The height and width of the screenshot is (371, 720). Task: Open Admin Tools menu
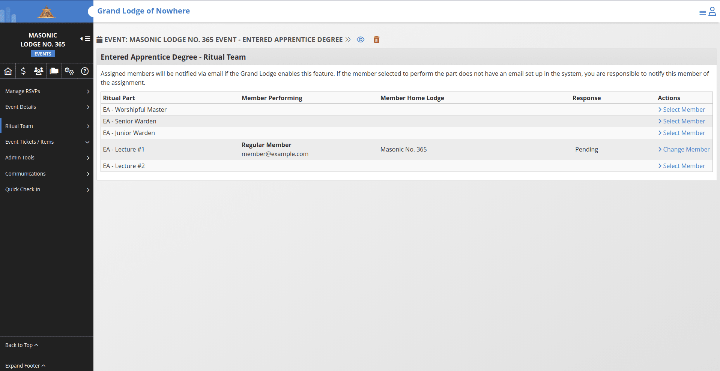pyautogui.click(x=47, y=158)
